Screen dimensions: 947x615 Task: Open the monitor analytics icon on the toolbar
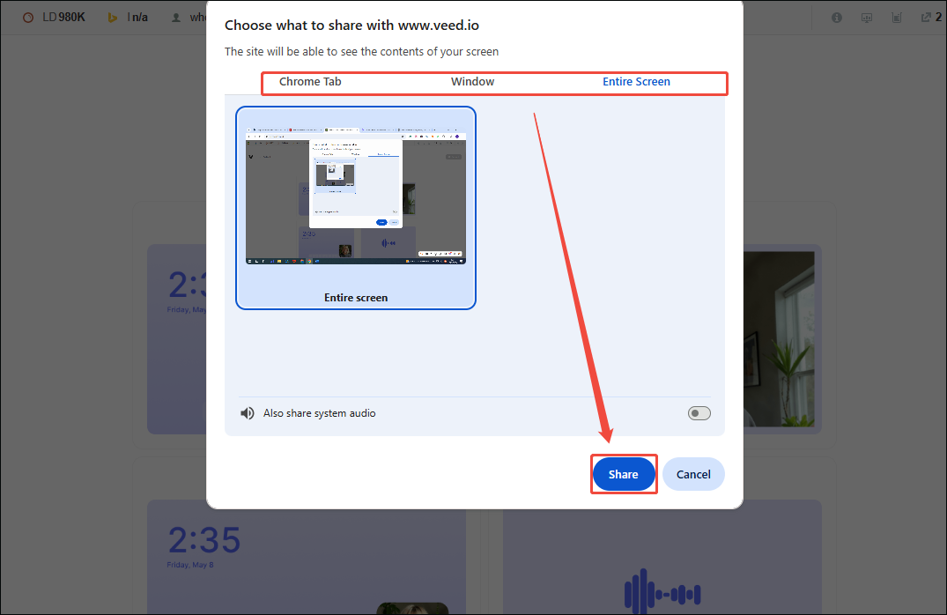(x=867, y=17)
